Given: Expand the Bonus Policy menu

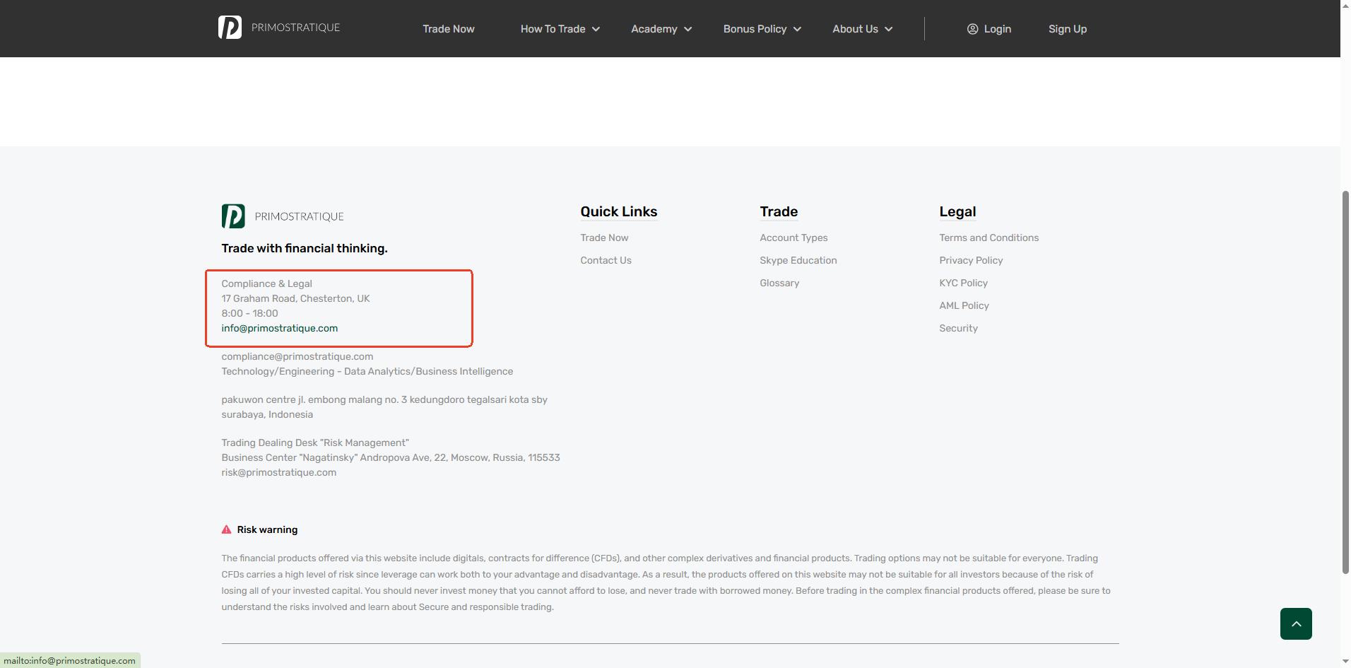Looking at the screenshot, I should [x=762, y=29].
